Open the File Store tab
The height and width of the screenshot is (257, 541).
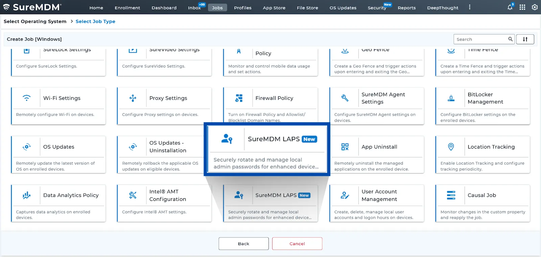tap(307, 8)
